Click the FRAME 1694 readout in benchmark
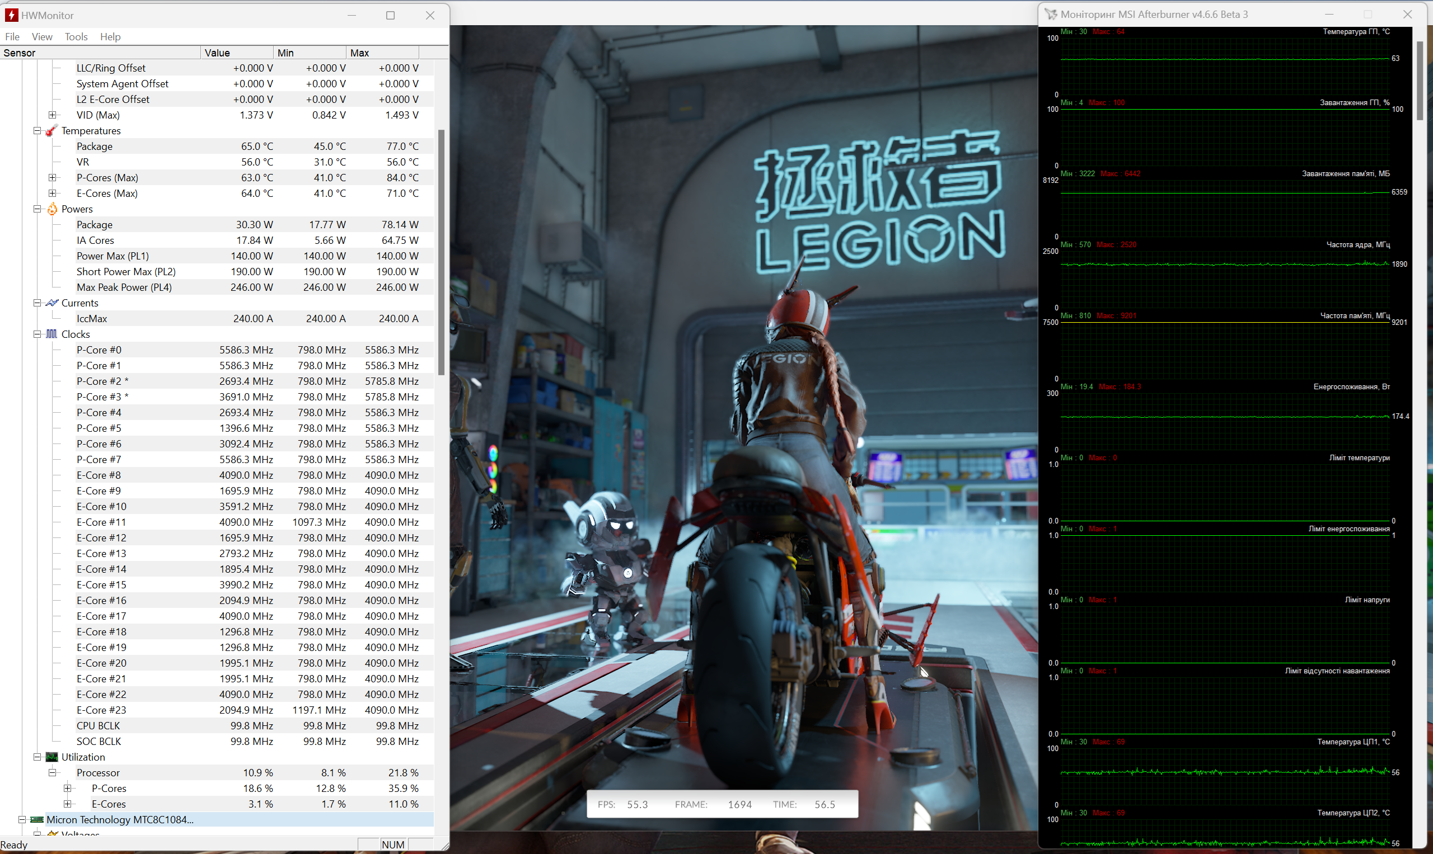This screenshot has width=1433, height=854. (x=713, y=804)
